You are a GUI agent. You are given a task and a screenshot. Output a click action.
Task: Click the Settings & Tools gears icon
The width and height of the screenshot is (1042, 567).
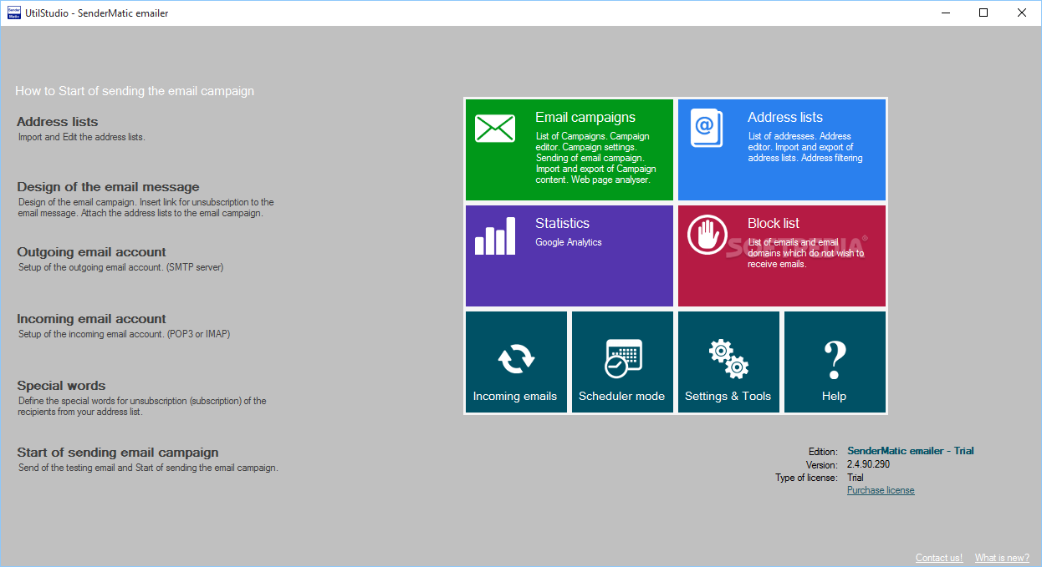(x=728, y=359)
